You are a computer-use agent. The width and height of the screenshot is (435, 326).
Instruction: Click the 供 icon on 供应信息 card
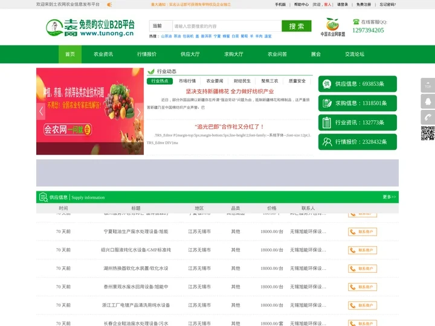[x=327, y=84]
